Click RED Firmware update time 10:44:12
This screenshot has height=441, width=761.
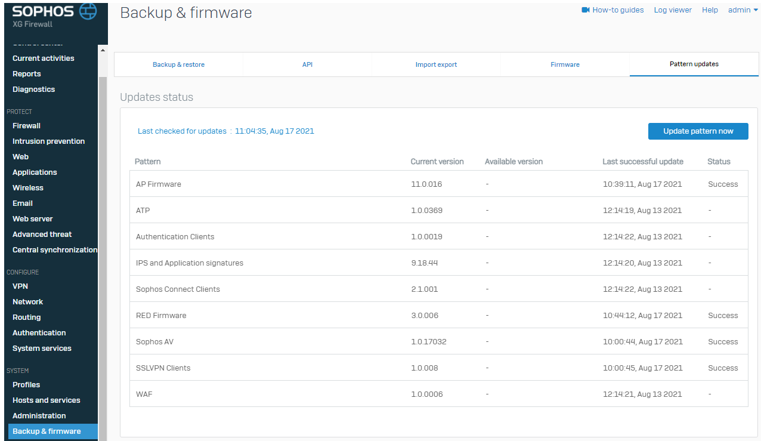(642, 316)
